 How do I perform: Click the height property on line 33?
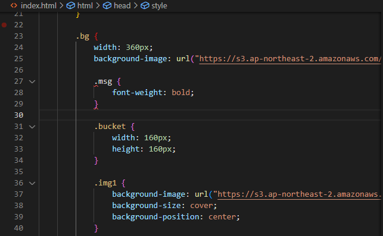tap(126, 149)
